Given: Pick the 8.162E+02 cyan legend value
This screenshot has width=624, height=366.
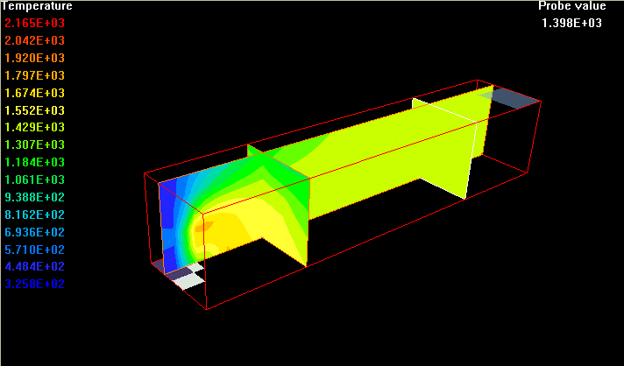Looking at the screenshot, I should pos(35,215).
